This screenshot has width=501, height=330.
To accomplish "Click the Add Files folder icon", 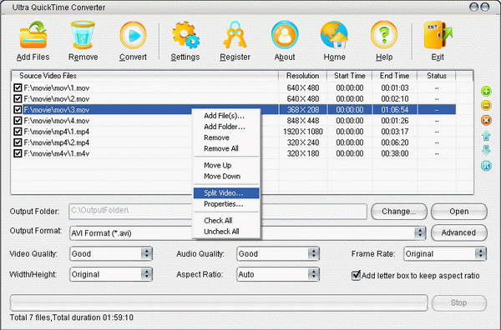I will point(33,35).
